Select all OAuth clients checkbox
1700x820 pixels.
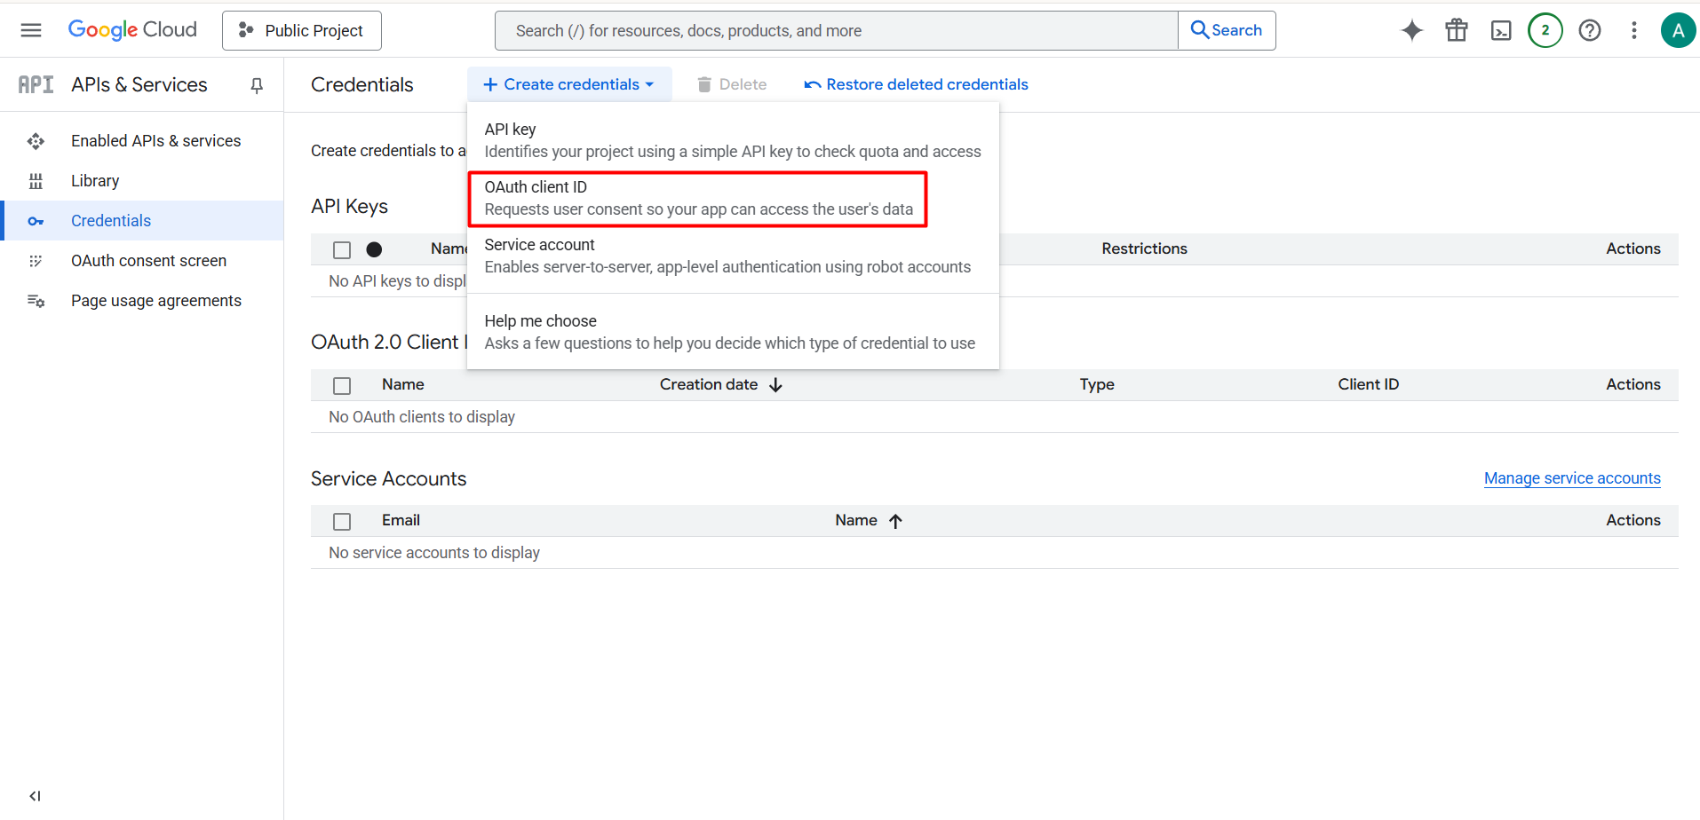coord(342,386)
